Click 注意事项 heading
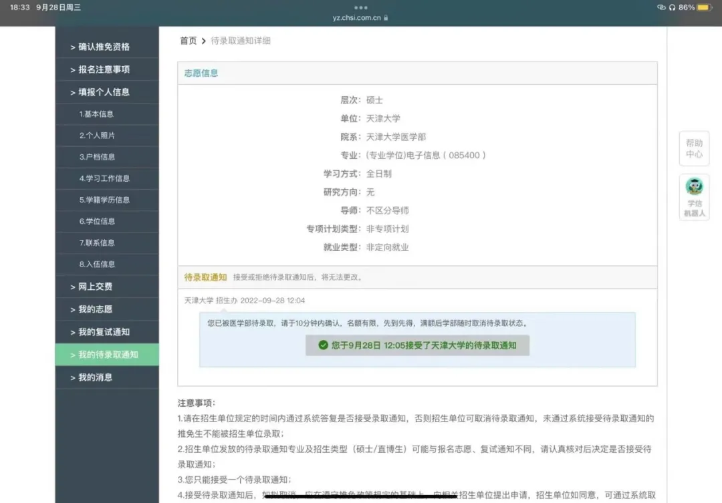The width and height of the screenshot is (722, 503). point(196,403)
